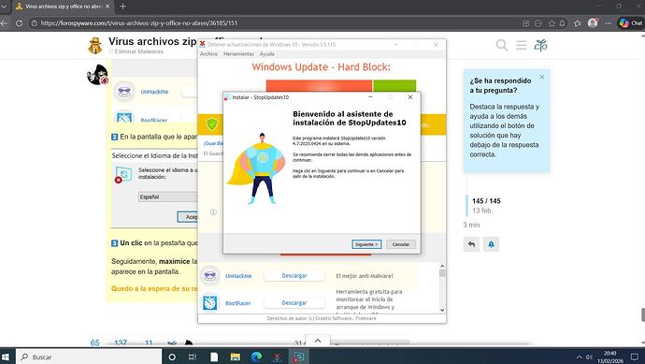Open Task View icon on taskbar
Screen dimensions: 645x364
click(193, 357)
